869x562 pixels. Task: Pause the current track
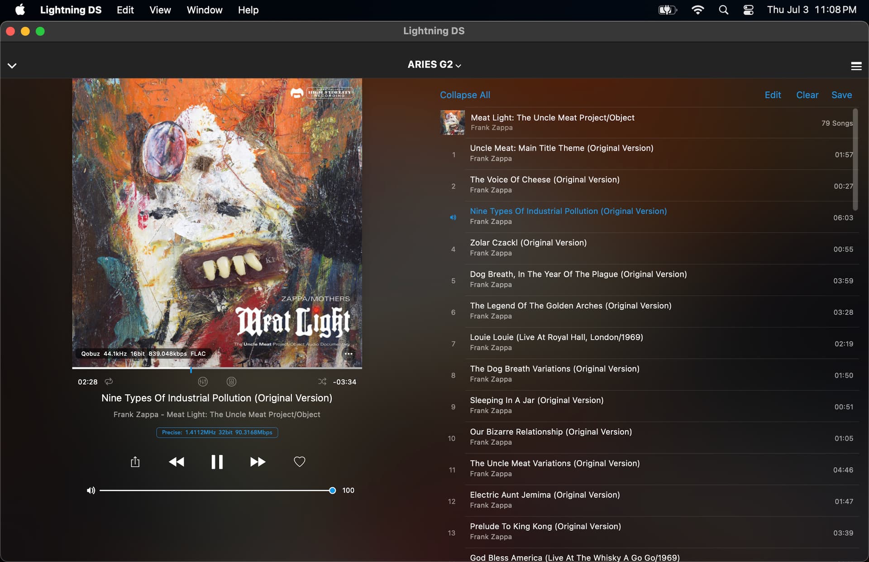pyautogui.click(x=217, y=462)
